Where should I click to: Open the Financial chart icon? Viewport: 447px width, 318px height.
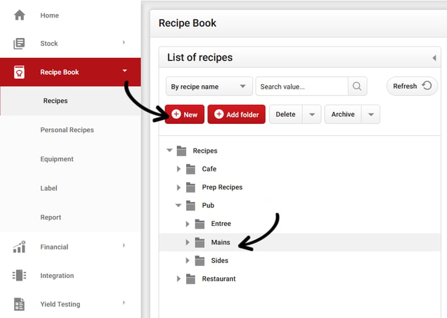19,247
